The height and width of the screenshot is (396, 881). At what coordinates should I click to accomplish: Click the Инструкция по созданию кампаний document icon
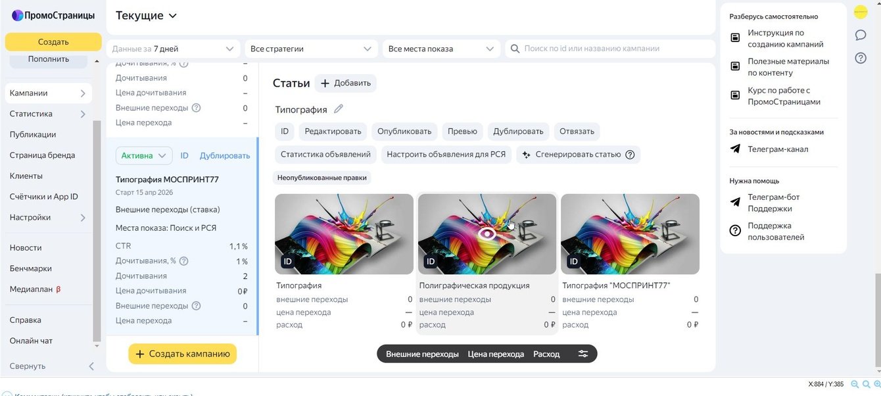(735, 38)
